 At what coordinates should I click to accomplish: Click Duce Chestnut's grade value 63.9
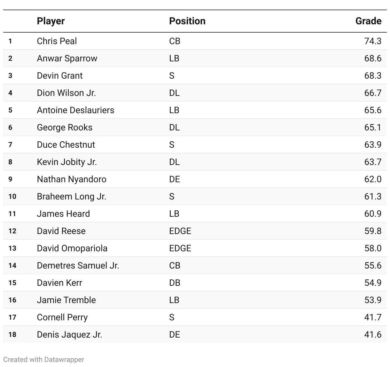point(373,145)
